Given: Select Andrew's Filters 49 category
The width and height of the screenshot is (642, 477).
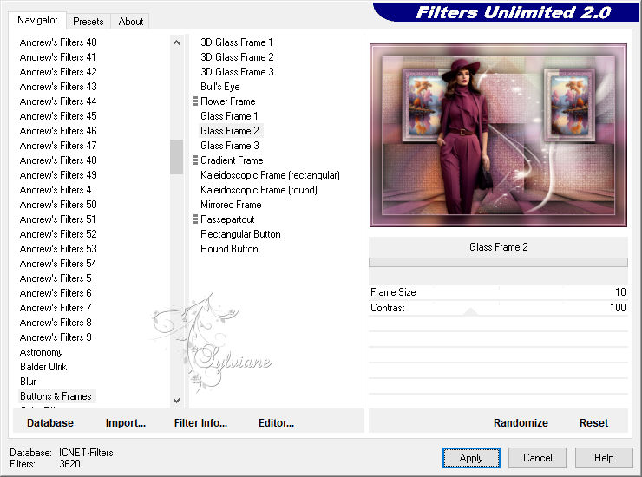Looking at the screenshot, I should 58,175.
